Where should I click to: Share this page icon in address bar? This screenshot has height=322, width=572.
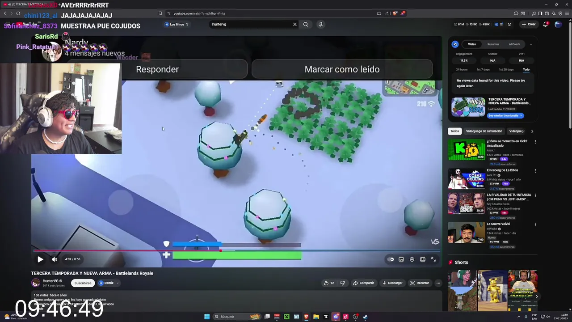click(387, 13)
